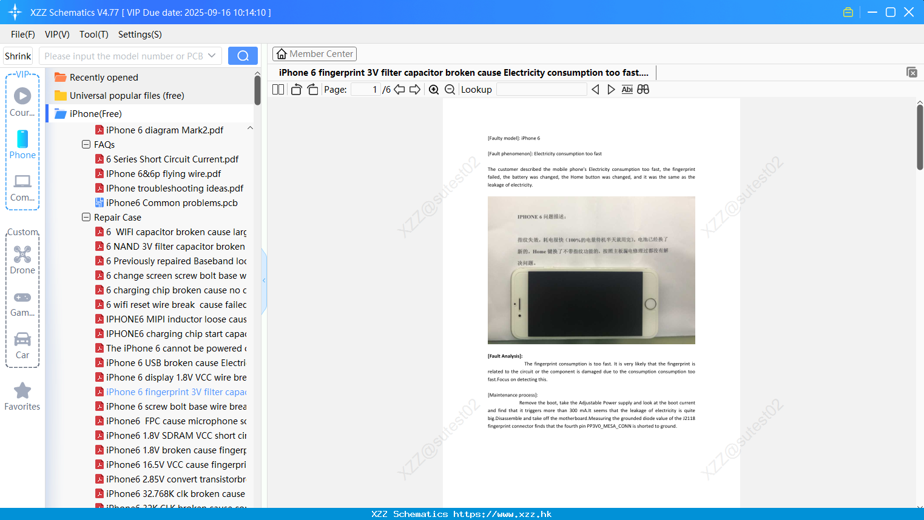Collapse tree with up chevron near Mark2.pdf
The width and height of the screenshot is (924, 520).
click(250, 128)
